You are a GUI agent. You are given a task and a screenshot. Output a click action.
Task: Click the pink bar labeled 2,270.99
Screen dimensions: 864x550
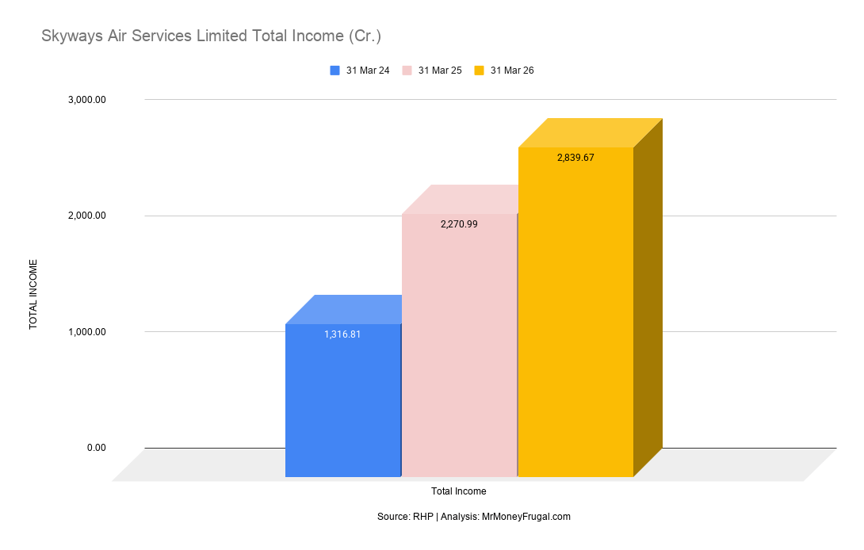coord(459,345)
